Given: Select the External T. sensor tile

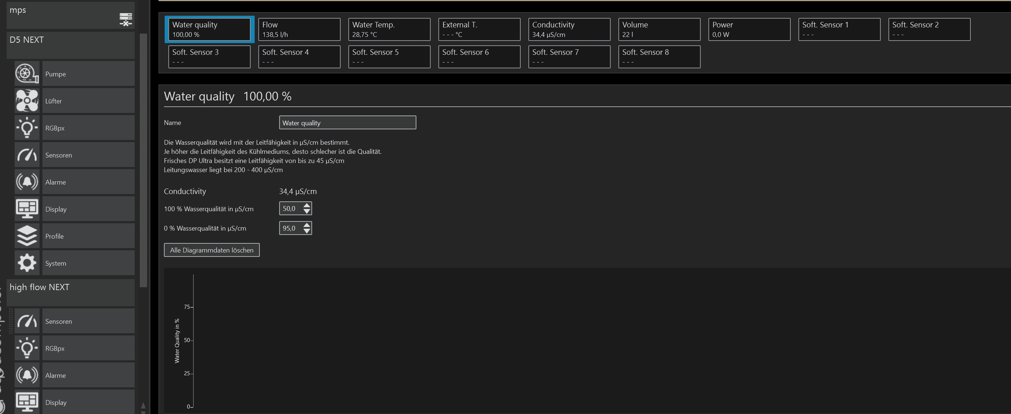Looking at the screenshot, I should 479,29.
